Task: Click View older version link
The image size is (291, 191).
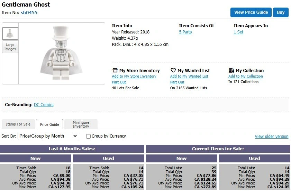Action: point(271,137)
